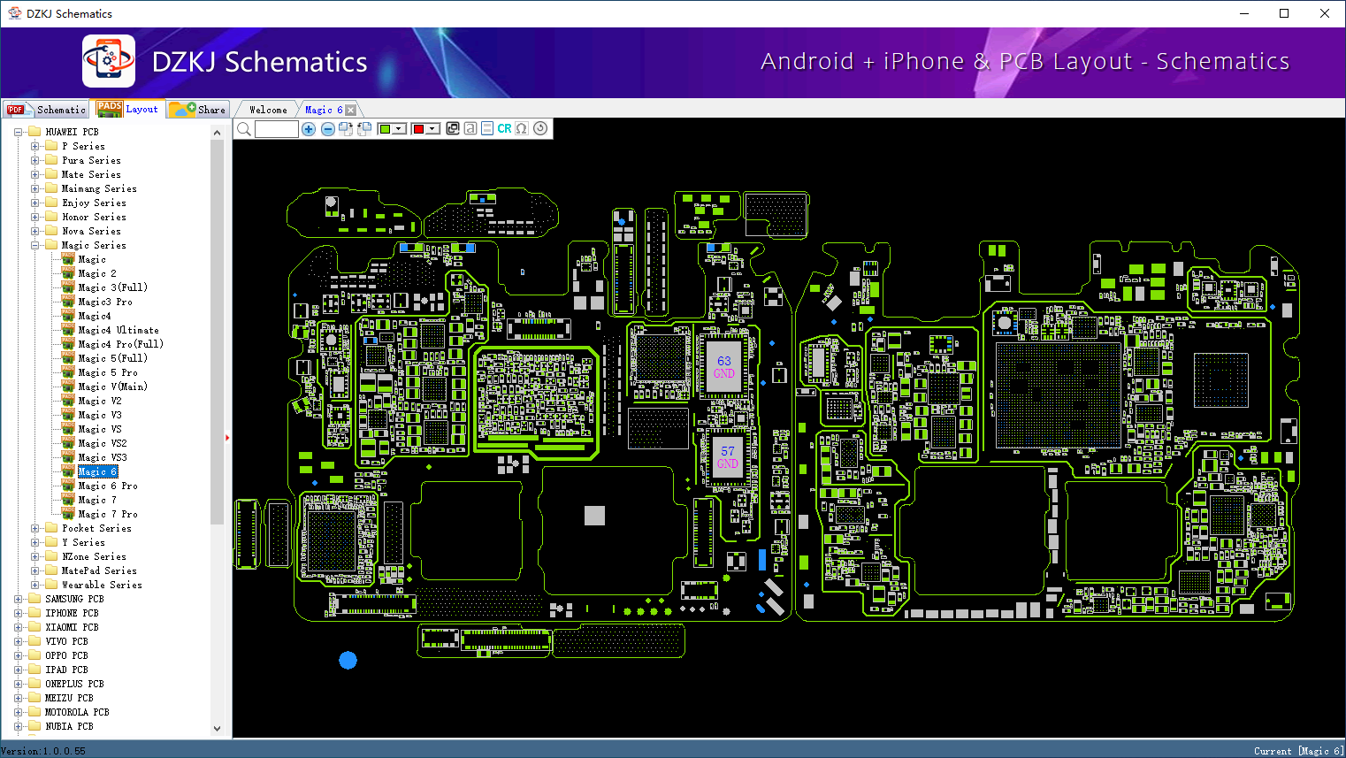Rotate layout counter-clockwise using the second rotate icon
Viewport: 1346px width, 758px height.
coord(364,129)
